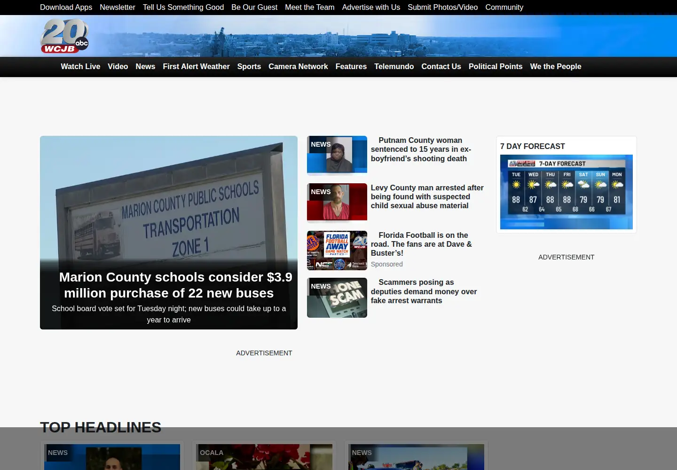Open scammers posing as deputies article
Viewport: 677px width, 470px height.
coord(424,291)
